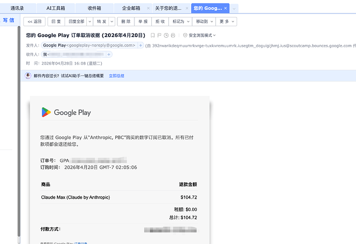Expand the tab overflow chevron
Image resolution: width=356 pixels, height=244 pixels.
(x=234, y=9)
